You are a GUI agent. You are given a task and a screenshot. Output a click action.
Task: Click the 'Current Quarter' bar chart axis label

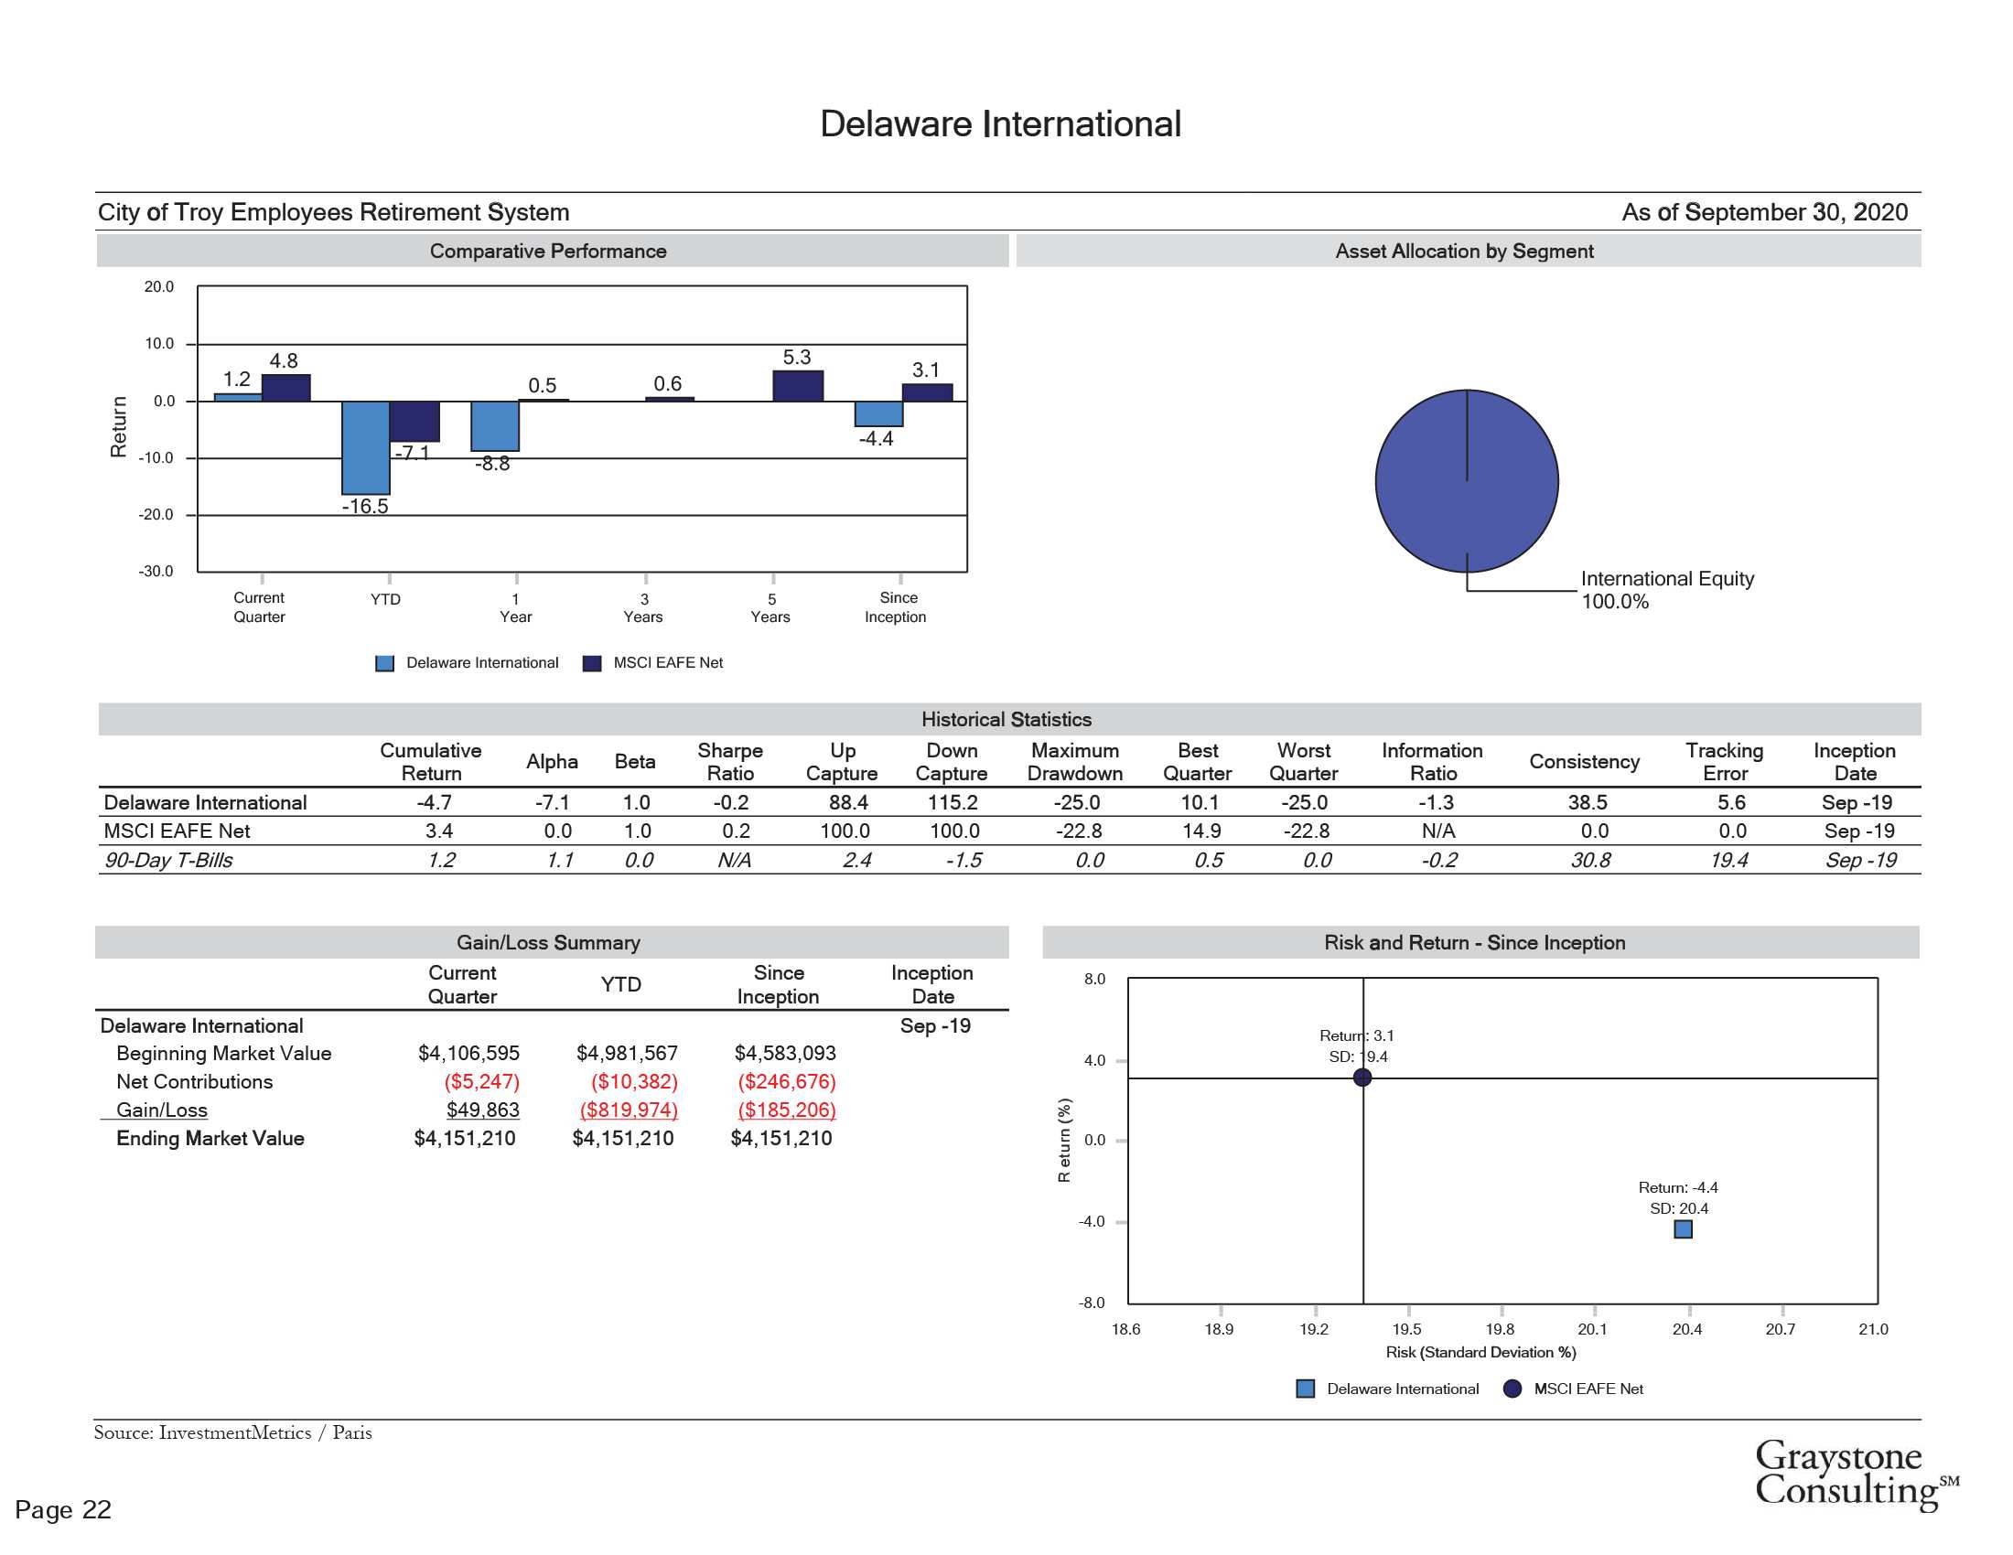(x=259, y=607)
